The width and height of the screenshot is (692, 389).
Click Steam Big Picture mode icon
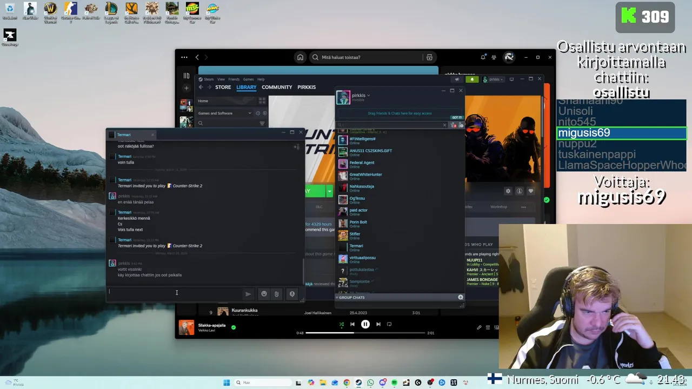point(511,79)
